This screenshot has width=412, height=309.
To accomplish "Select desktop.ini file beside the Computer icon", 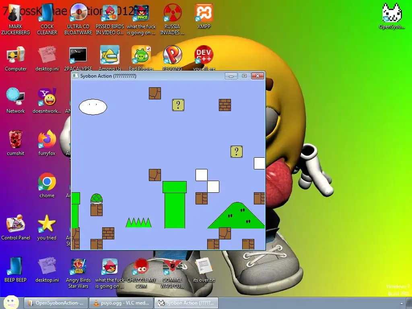I will [x=47, y=59].
